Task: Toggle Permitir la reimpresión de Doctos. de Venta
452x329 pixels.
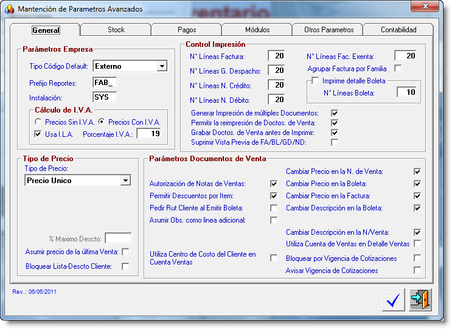Action: (x=335, y=123)
